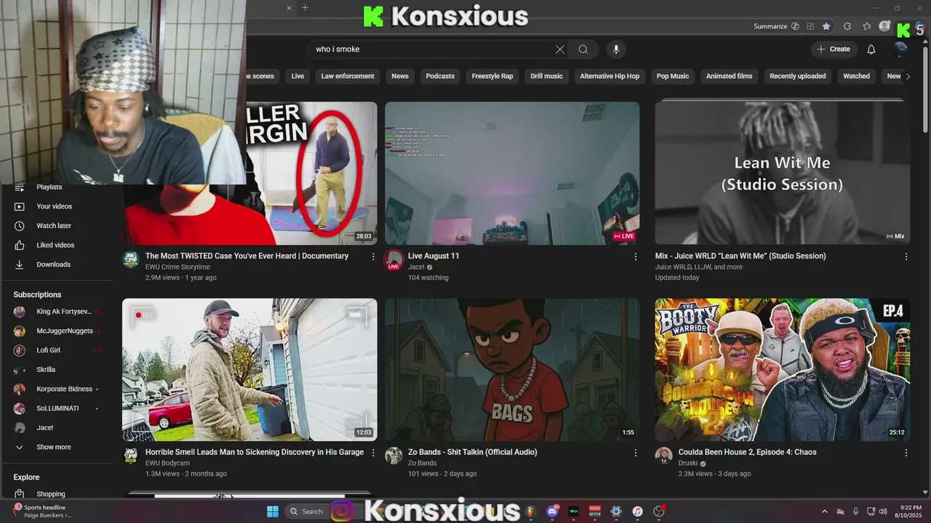The width and height of the screenshot is (931, 523).
Task: Select the Alternative Hip Hop filter chip
Action: pyautogui.click(x=610, y=76)
